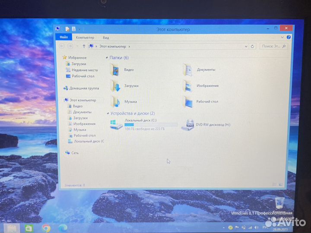Open File Explorer from taskbar
The width and height of the screenshot is (311, 233).
12,228
